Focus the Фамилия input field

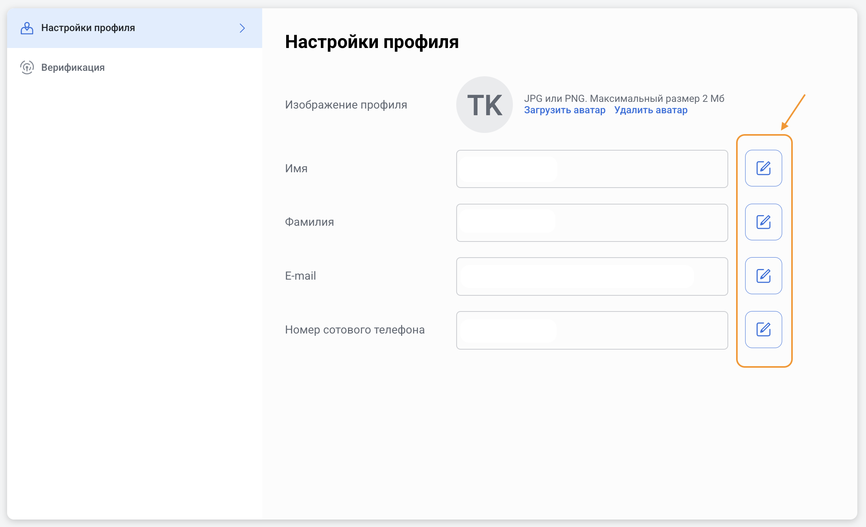click(x=592, y=223)
